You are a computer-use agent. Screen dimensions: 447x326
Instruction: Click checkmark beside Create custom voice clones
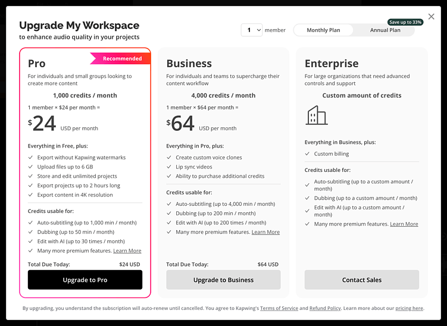[x=169, y=157]
